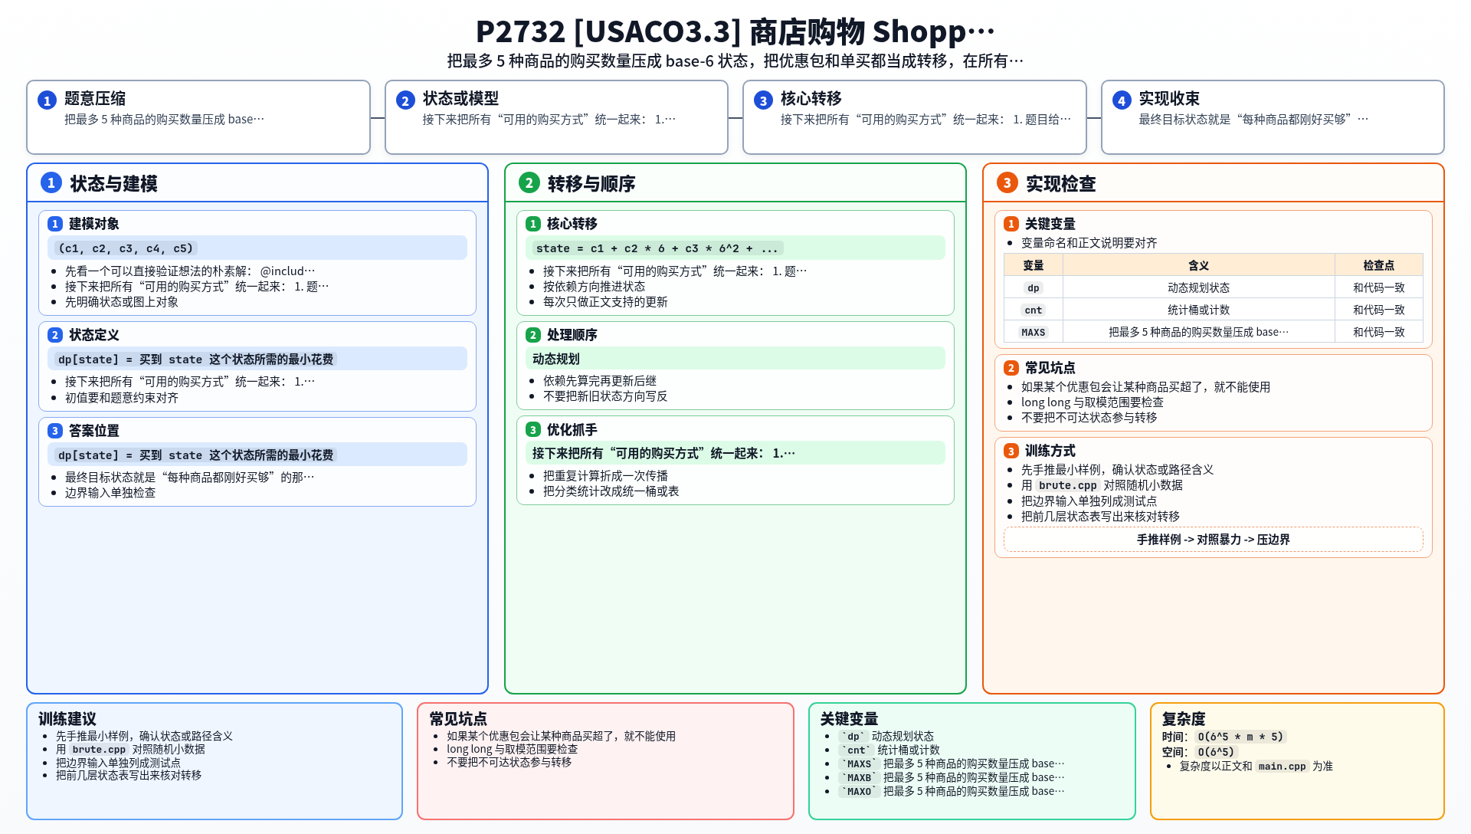The image size is (1471, 834).
Task: Click the small 2 badge next to 状态定义
Action: click(x=55, y=335)
